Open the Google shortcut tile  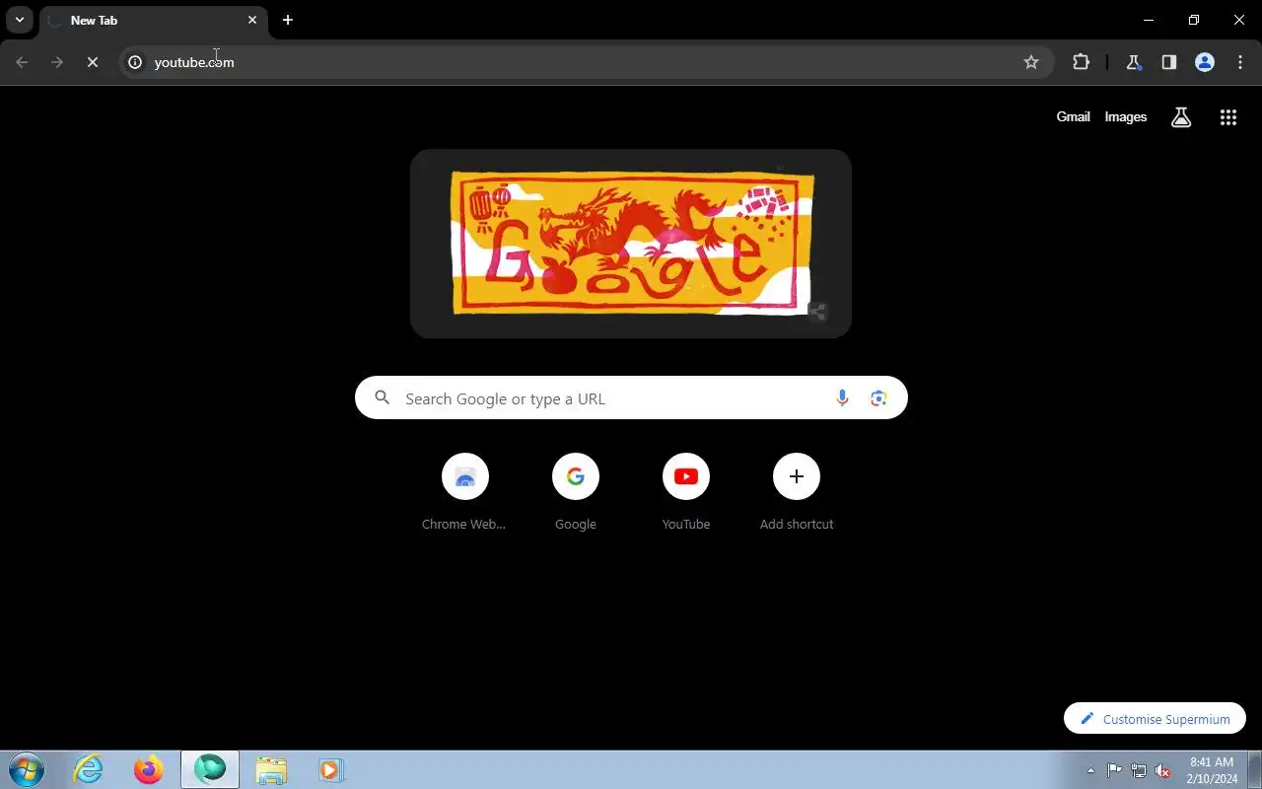576,492
